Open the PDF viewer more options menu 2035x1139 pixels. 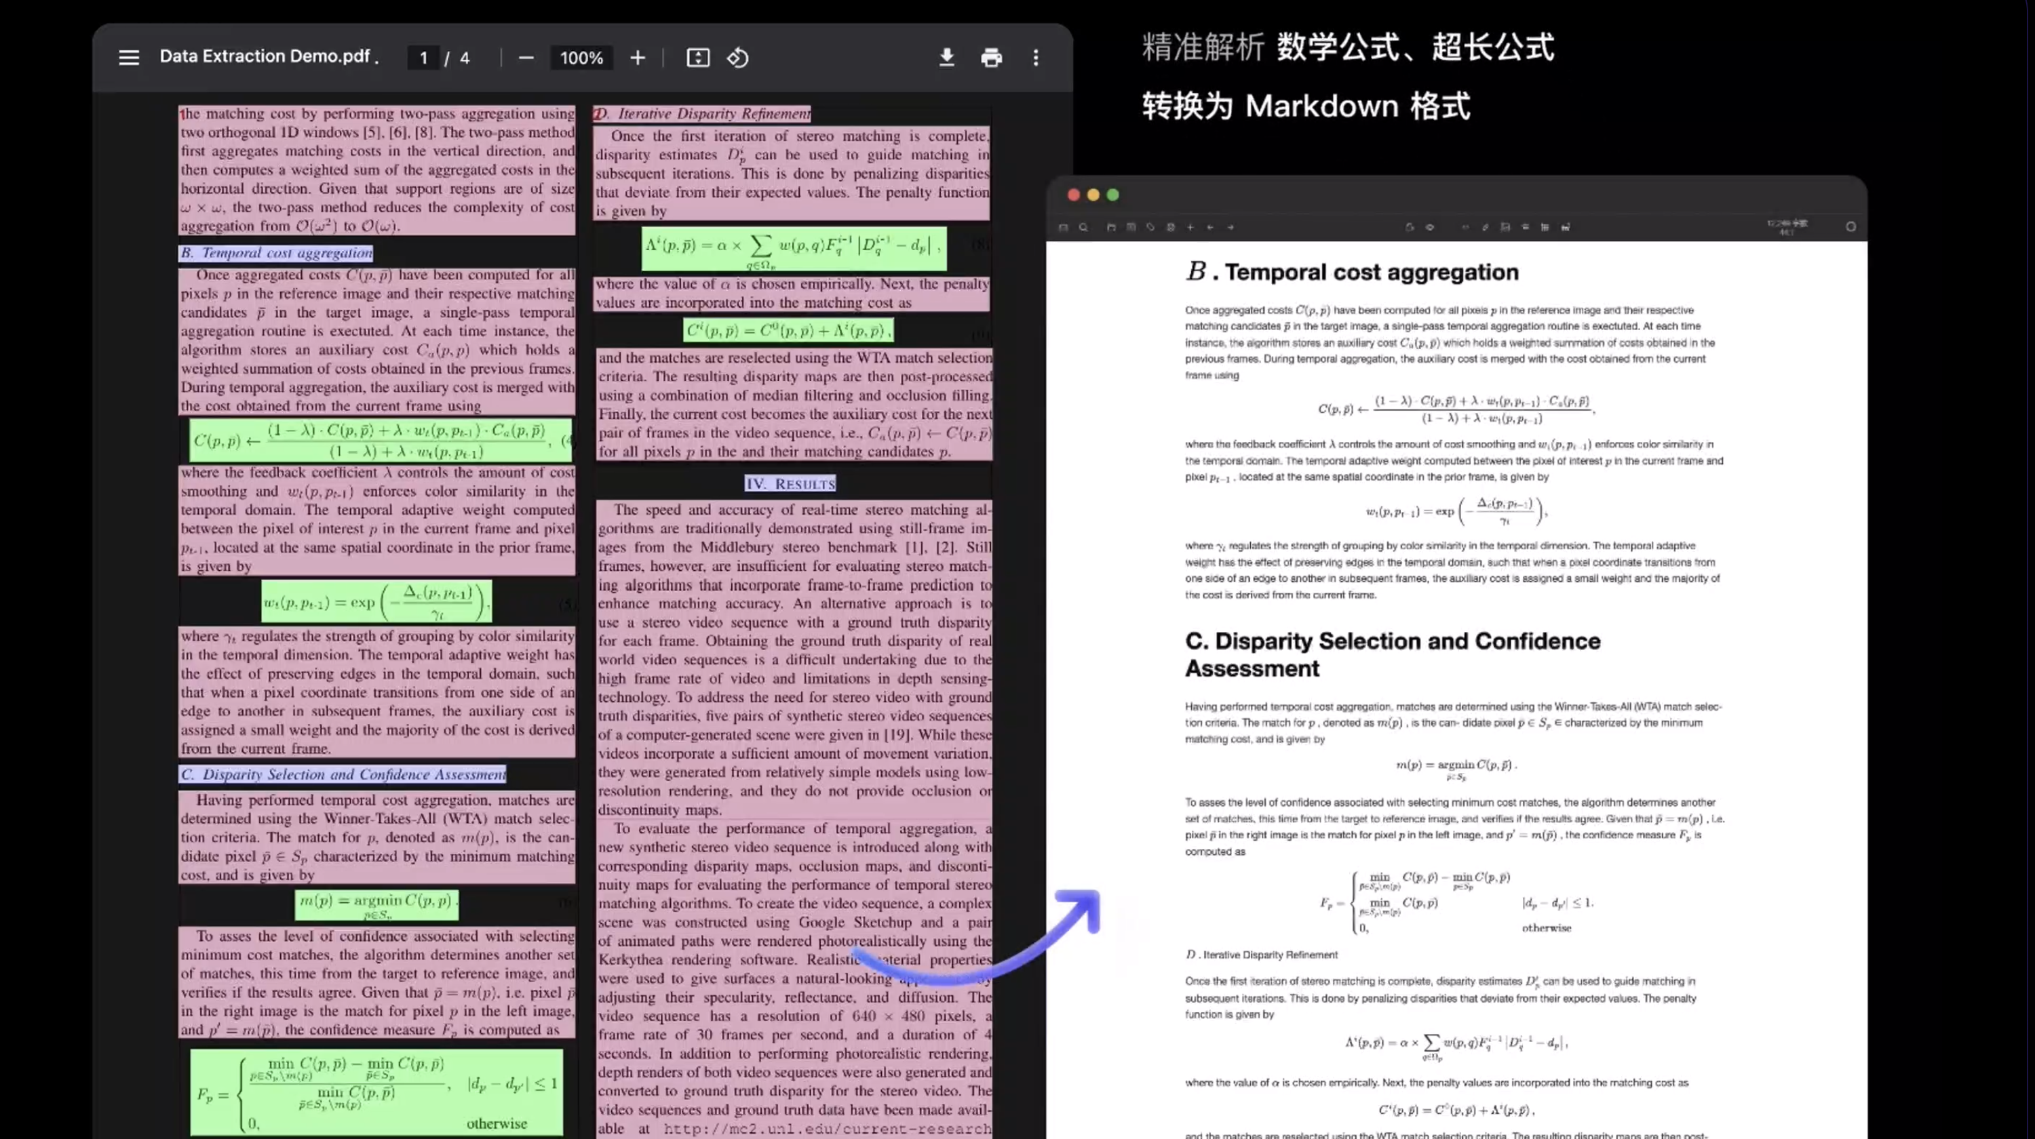1036,58
